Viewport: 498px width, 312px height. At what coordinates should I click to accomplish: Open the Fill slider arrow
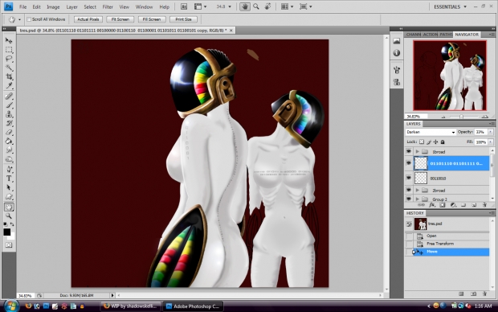pos(491,142)
